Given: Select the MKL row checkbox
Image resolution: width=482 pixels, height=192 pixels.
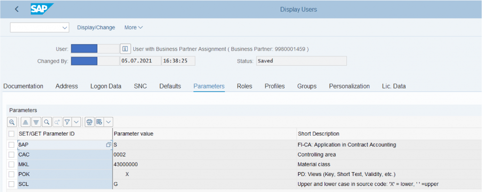Looking at the screenshot, I should click(11, 164).
